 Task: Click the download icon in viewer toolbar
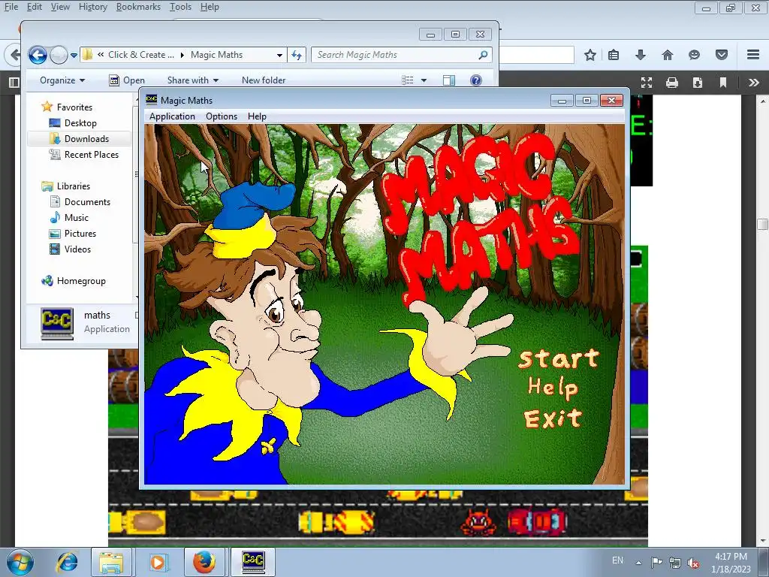pos(698,83)
